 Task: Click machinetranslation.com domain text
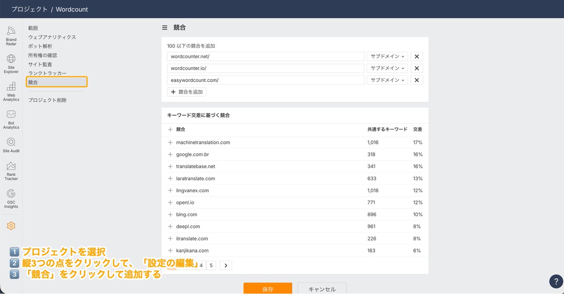[203, 142]
